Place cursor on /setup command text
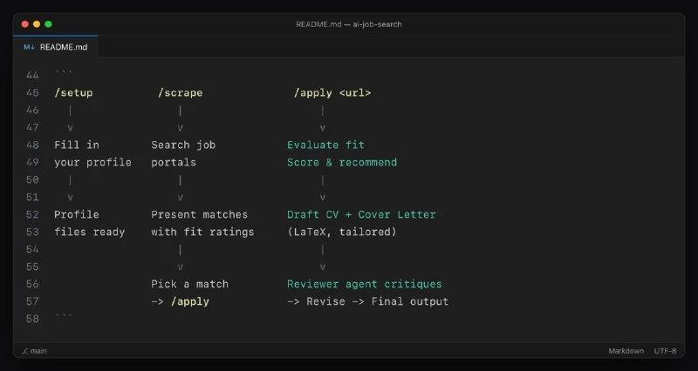The width and height of the screenshot is (698, 371). pos(73,93)
